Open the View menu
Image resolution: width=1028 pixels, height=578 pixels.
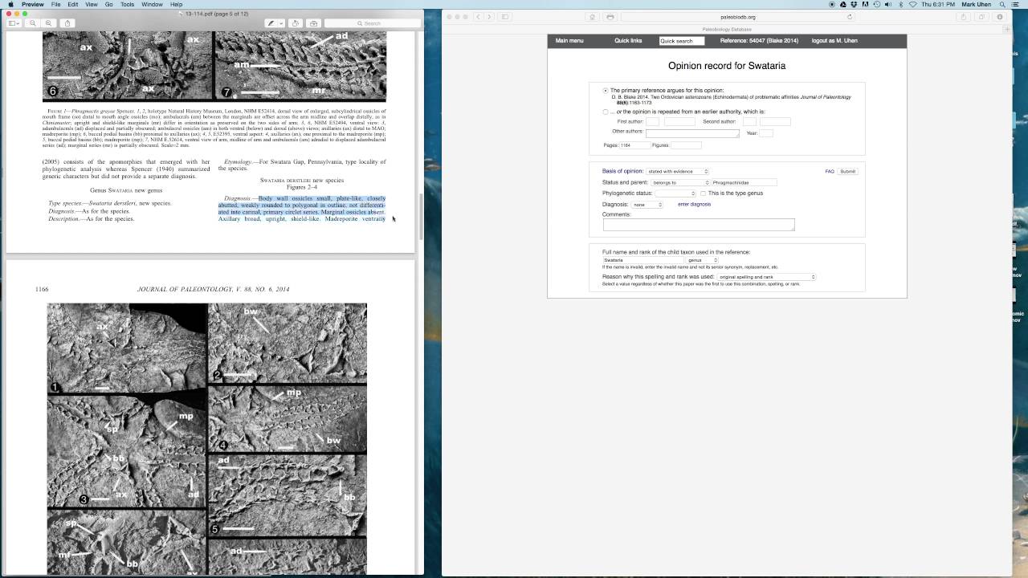pos(92,5)
